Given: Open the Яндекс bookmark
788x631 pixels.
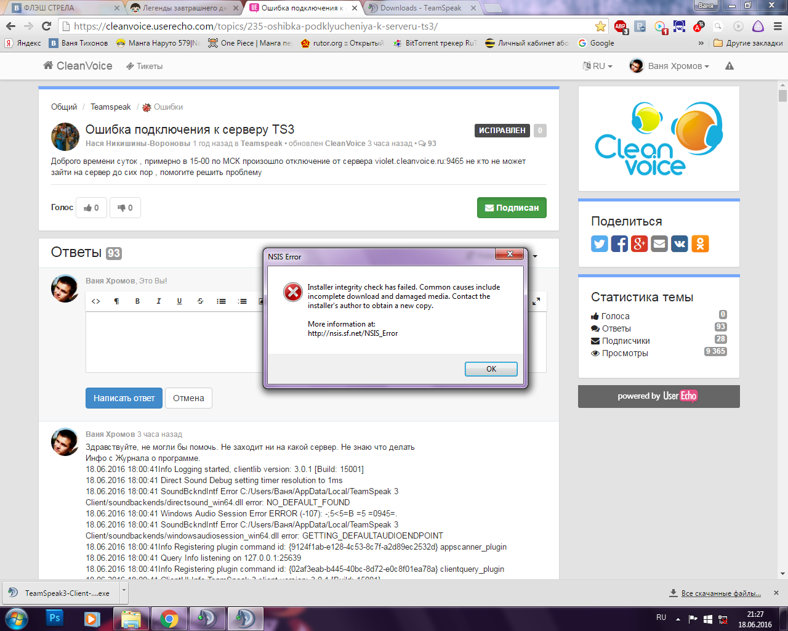Looking at the screenshot, I should click(23, 43).
